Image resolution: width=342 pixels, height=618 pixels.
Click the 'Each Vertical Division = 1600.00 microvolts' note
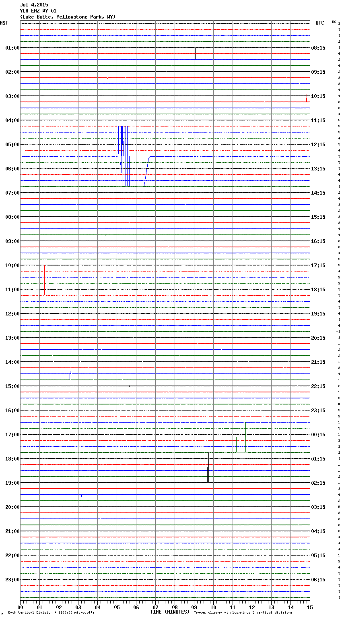point(51,613)
